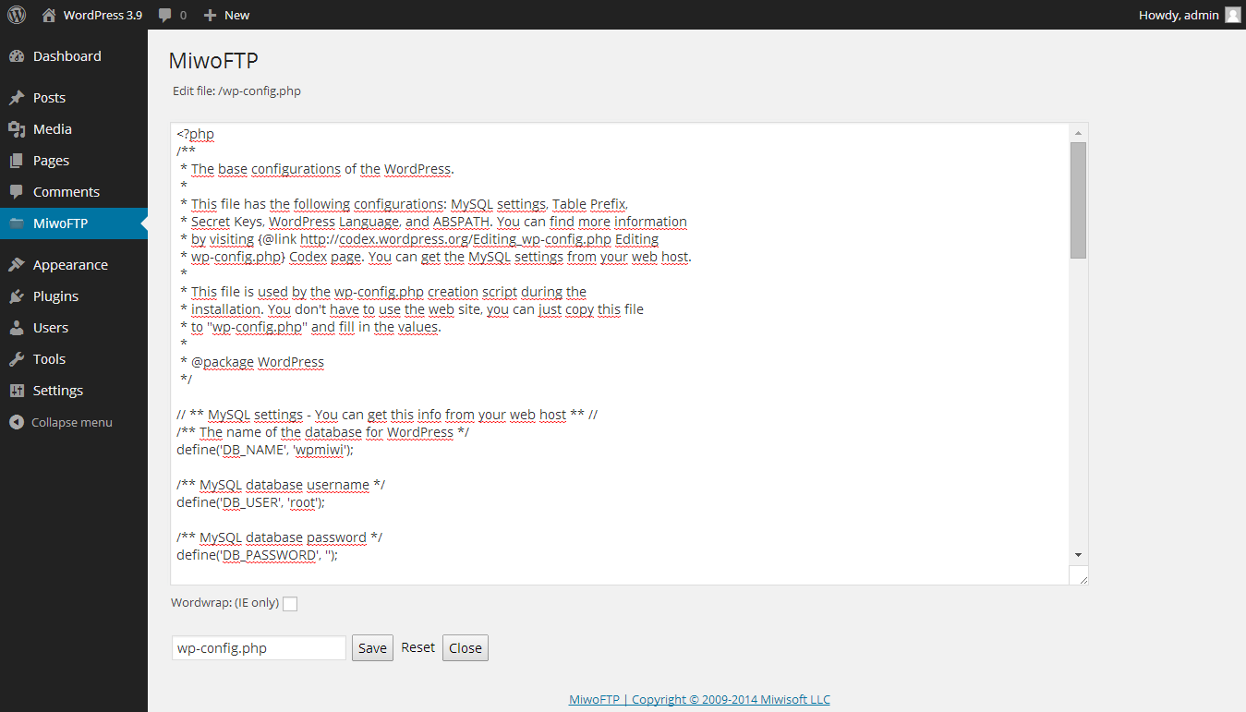
Task: Open the comments bubble icon in admin bar
Action: pos(164,15)
